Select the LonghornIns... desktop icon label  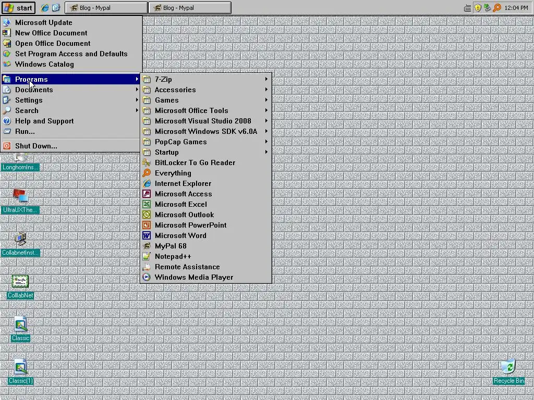[x=20, y=167]
